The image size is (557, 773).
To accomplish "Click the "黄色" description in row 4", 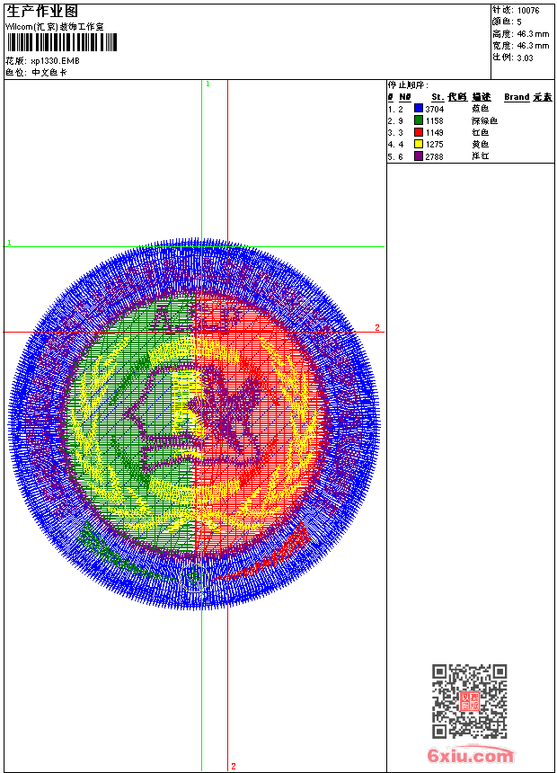I will point(480,145).
